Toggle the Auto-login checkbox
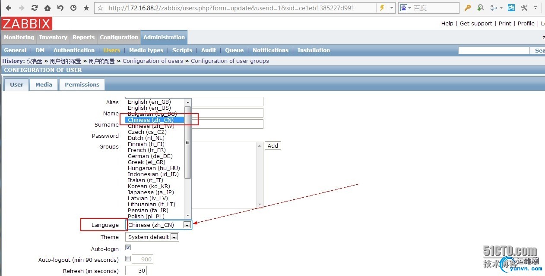This screenshot has width=545, height=276. tap(128, 248)
